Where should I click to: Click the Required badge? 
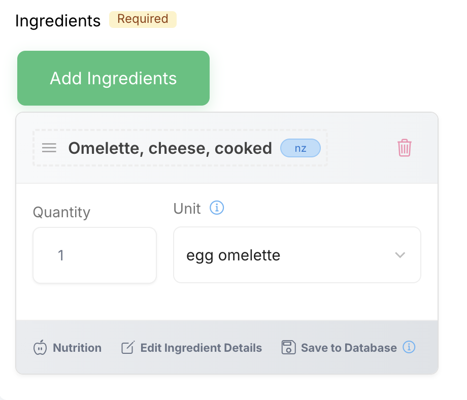click(x=143, y=19)
